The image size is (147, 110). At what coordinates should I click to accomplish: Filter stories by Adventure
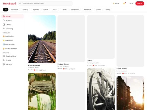87,10
